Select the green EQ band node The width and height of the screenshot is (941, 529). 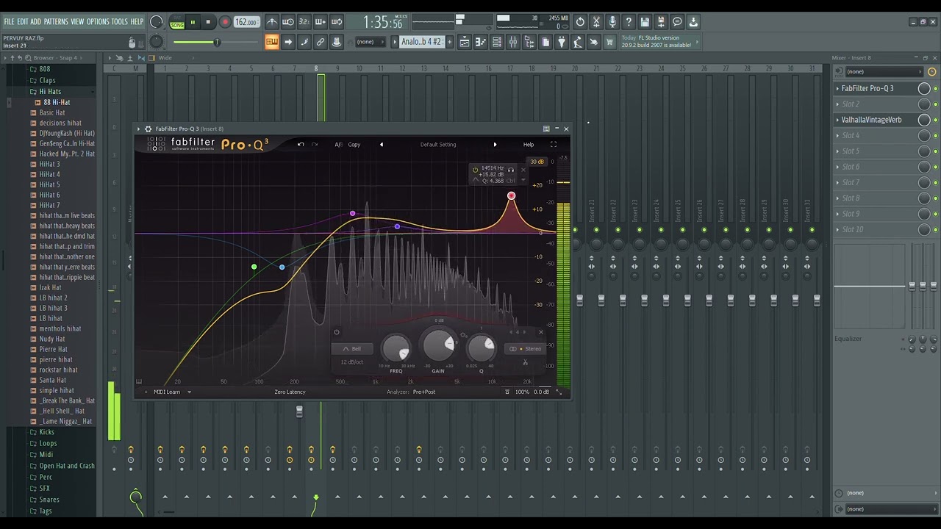254,267
